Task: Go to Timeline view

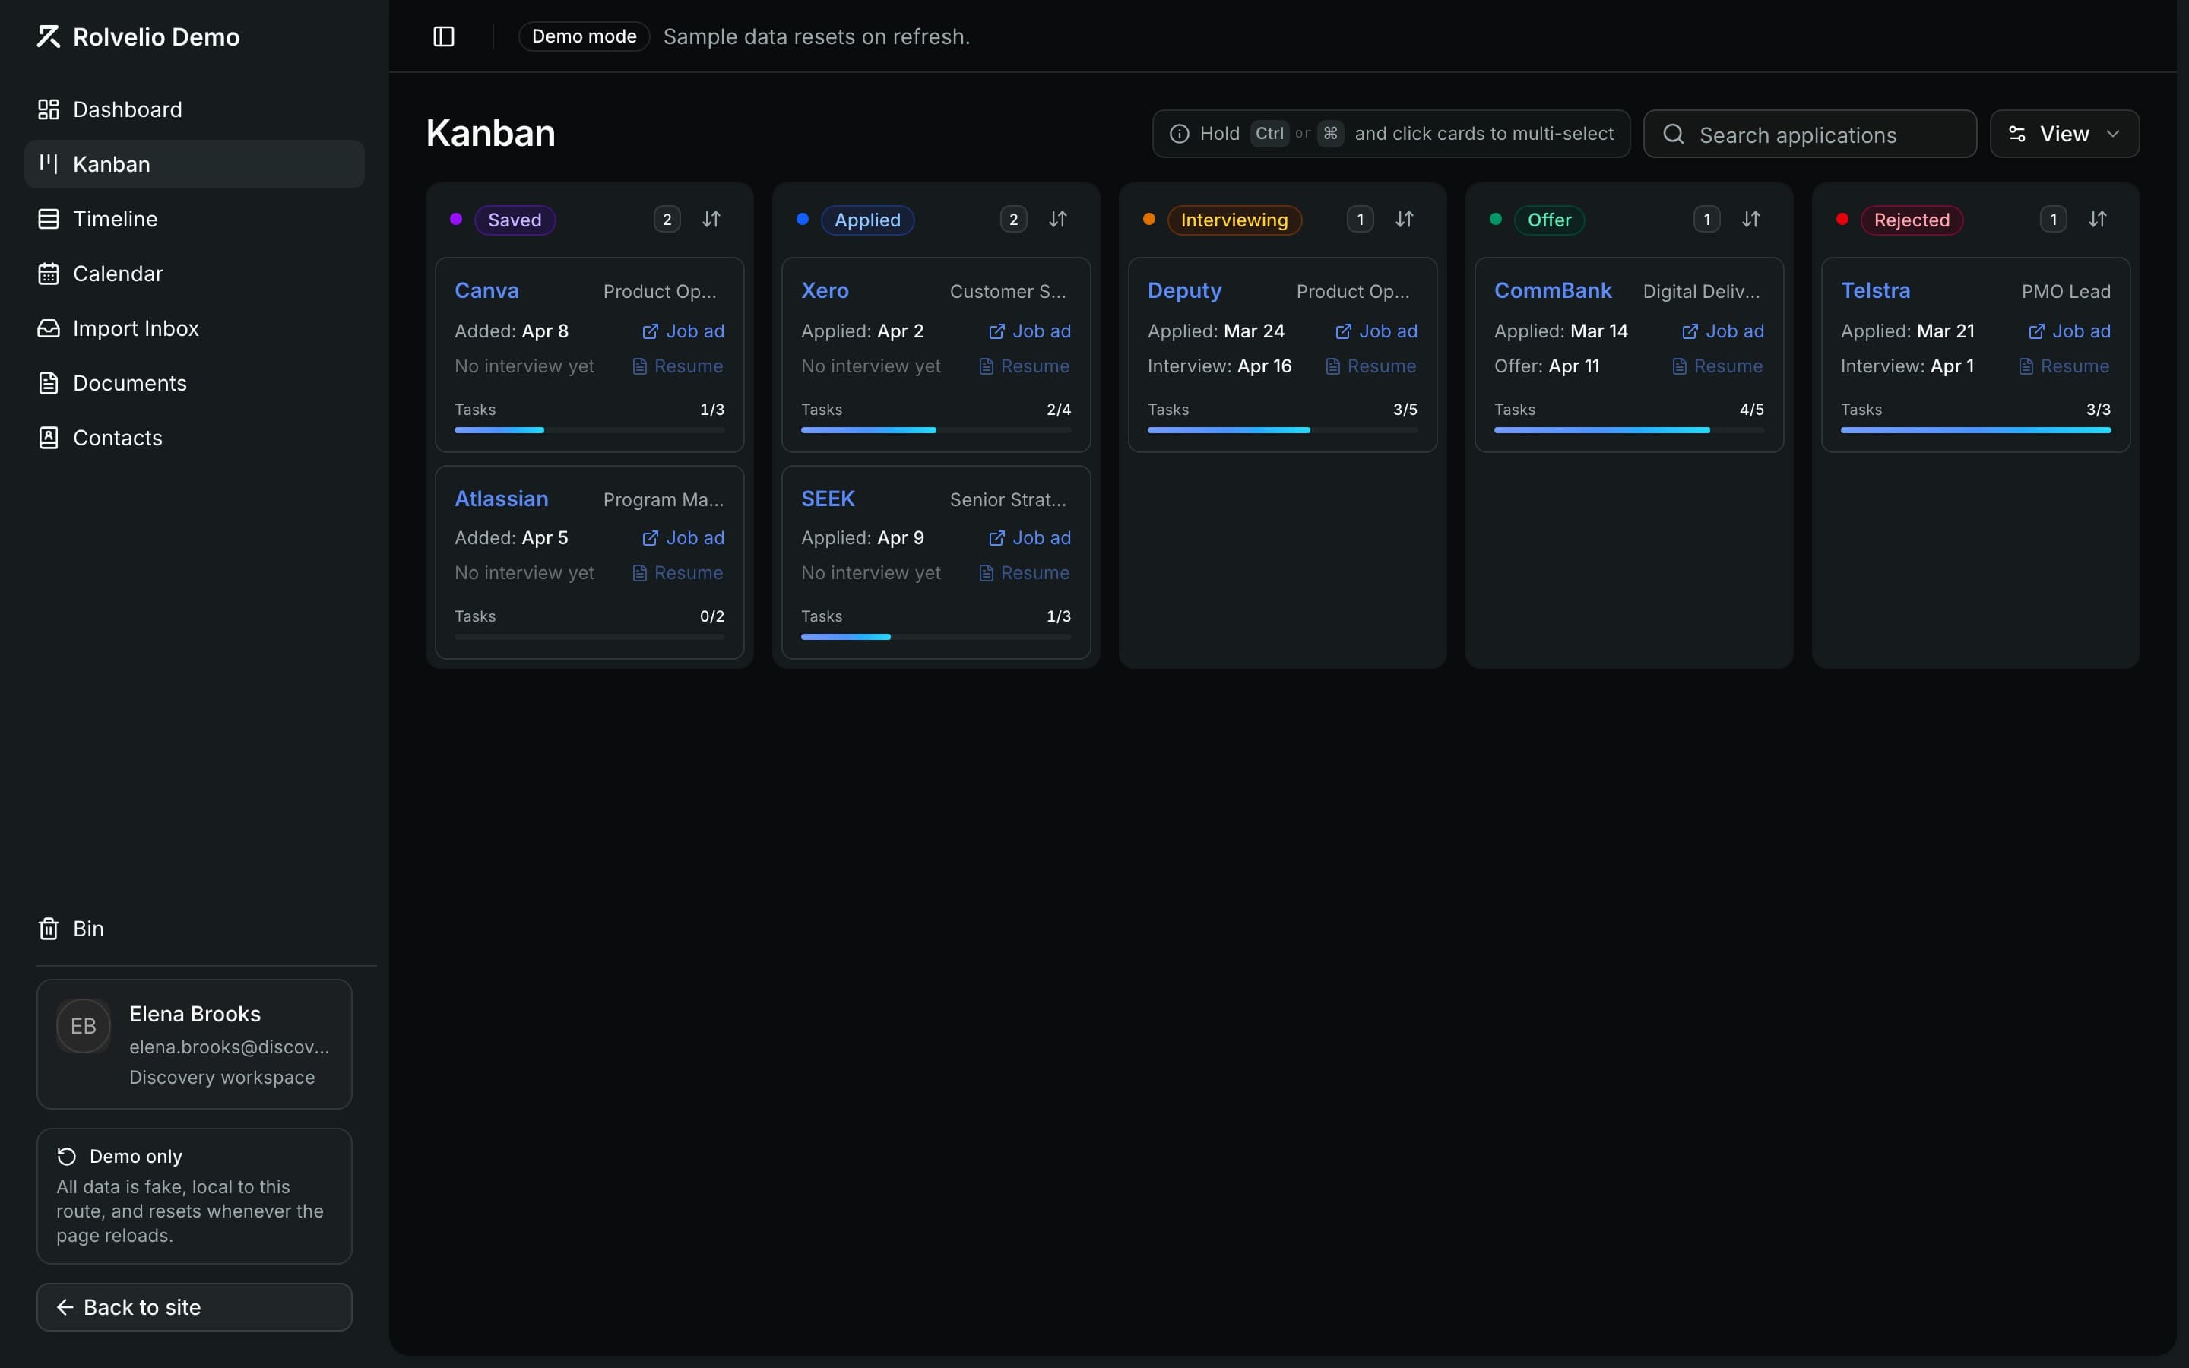Action: (195, 219)
